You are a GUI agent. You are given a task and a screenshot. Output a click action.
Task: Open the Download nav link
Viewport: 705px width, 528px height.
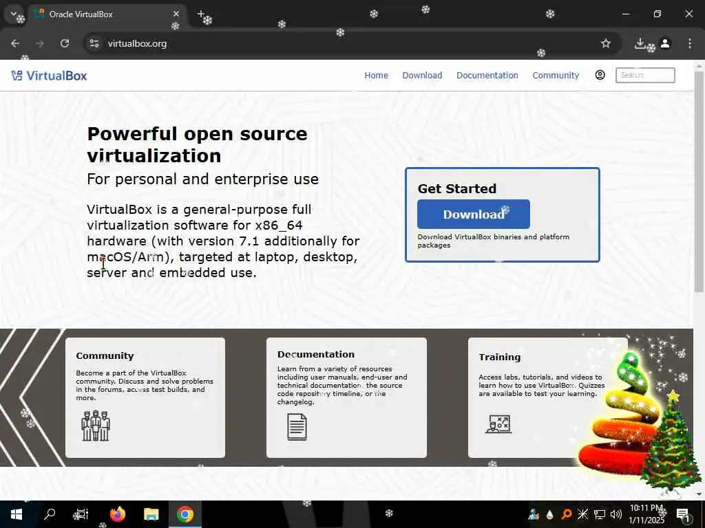coord(422,76)
